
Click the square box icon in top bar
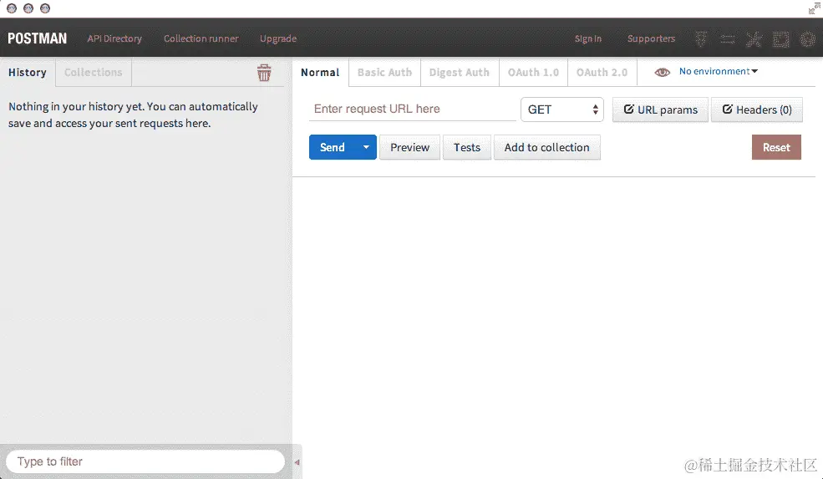pos(780,38)
